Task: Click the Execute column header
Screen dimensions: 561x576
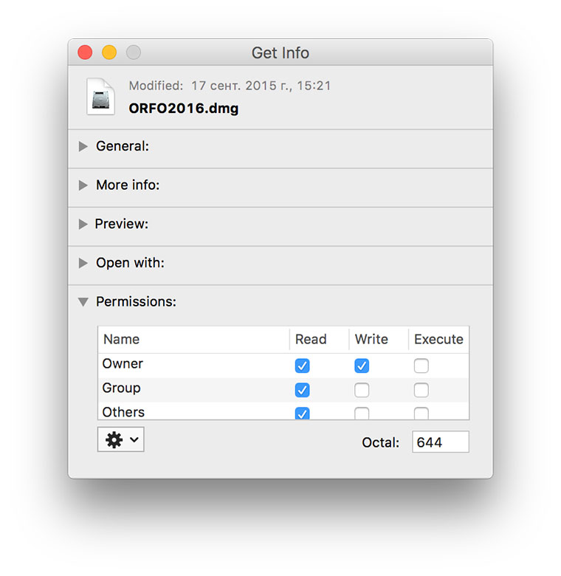Action: (x=438, y=340)
